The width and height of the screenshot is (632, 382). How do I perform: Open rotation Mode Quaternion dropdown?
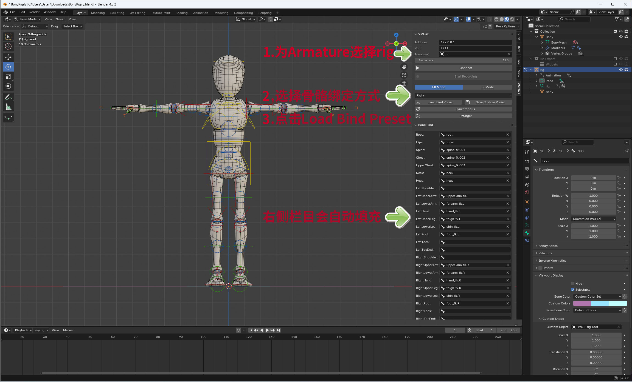point(594,219)
